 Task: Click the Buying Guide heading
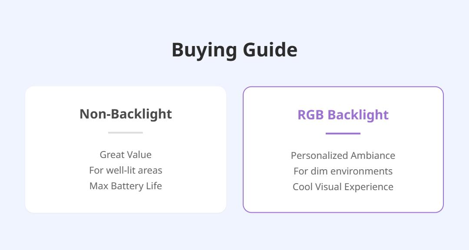(x=234, y=50)
